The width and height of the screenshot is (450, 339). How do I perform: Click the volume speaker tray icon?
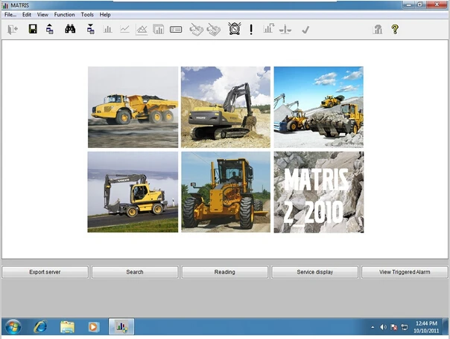(383, 326)
